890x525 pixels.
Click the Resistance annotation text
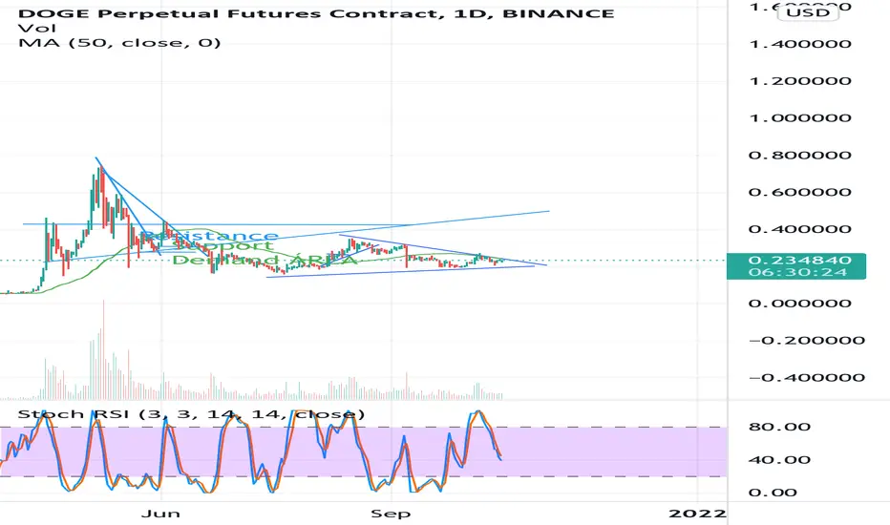click(x=209, y=235)
